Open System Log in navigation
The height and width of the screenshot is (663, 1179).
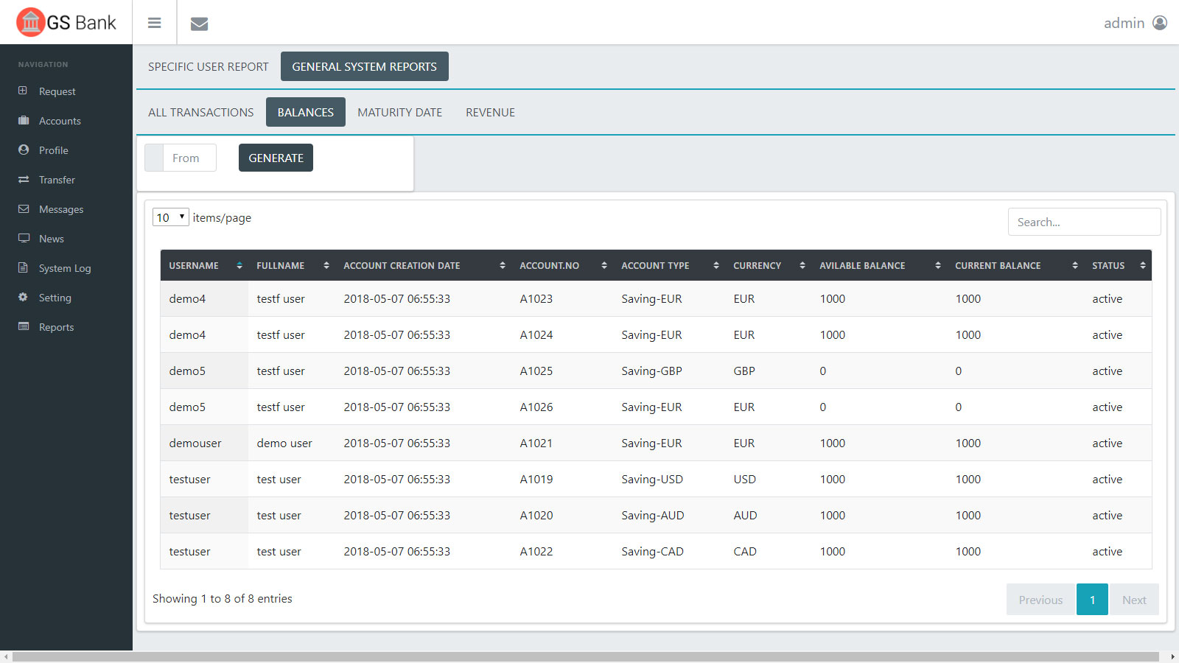pos(64,268)
